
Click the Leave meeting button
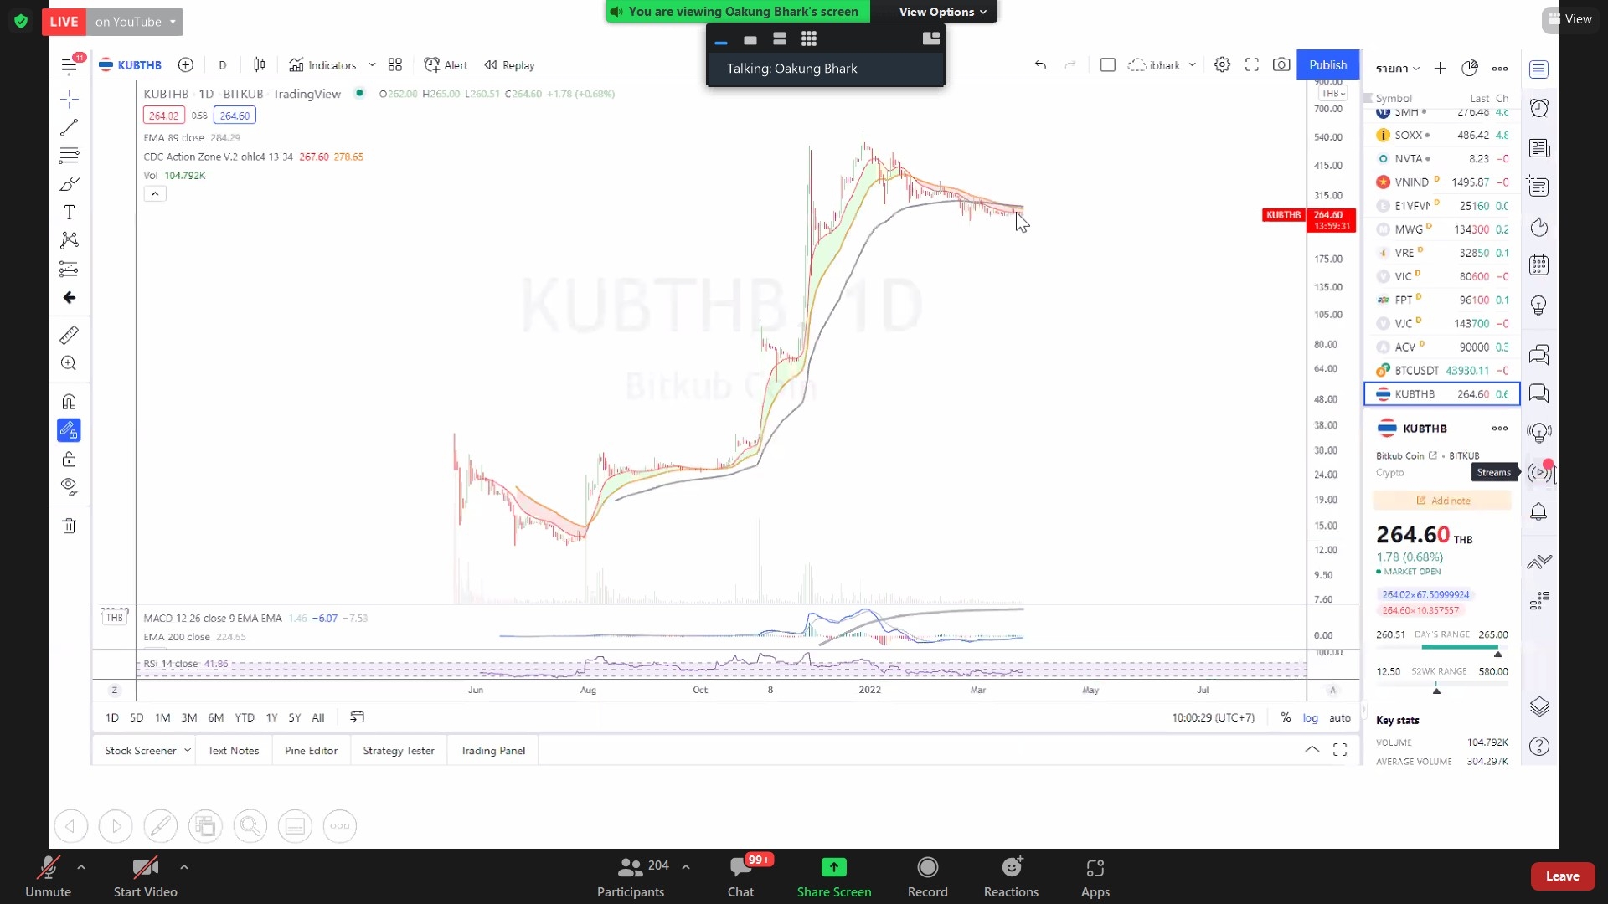tap(1562, 876)
